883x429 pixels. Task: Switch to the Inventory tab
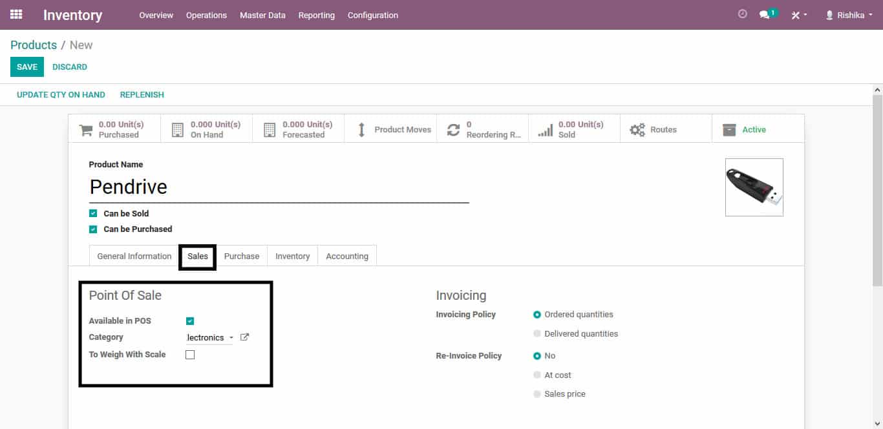tap(292, 256)
